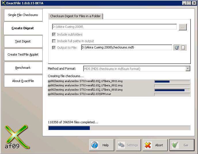Image resolution: width=198 pixels, height=154 pixels.
Task: Switch to the Benchmark tab
Action: point(23,68)
